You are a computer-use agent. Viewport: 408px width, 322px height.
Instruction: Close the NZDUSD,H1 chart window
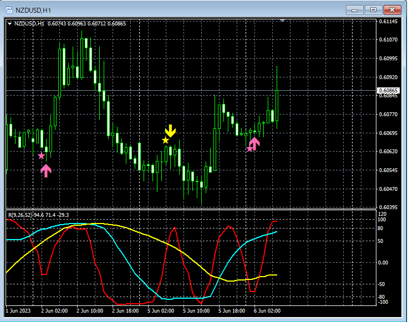[x=392, y=10]
